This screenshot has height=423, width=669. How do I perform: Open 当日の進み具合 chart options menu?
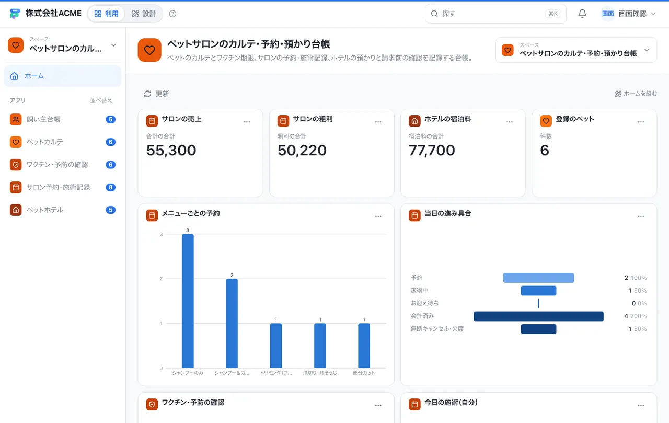coord(641,216)
